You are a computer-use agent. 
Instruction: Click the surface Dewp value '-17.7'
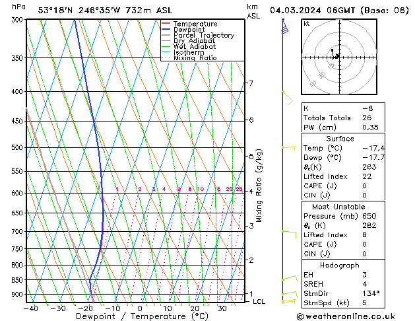click(x=373, y=158)
